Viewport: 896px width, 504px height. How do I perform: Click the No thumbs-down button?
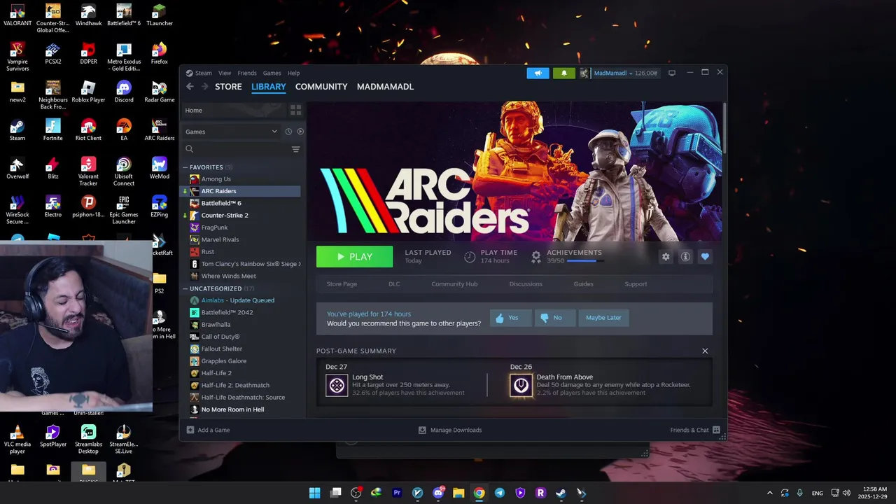pos(554,318)
